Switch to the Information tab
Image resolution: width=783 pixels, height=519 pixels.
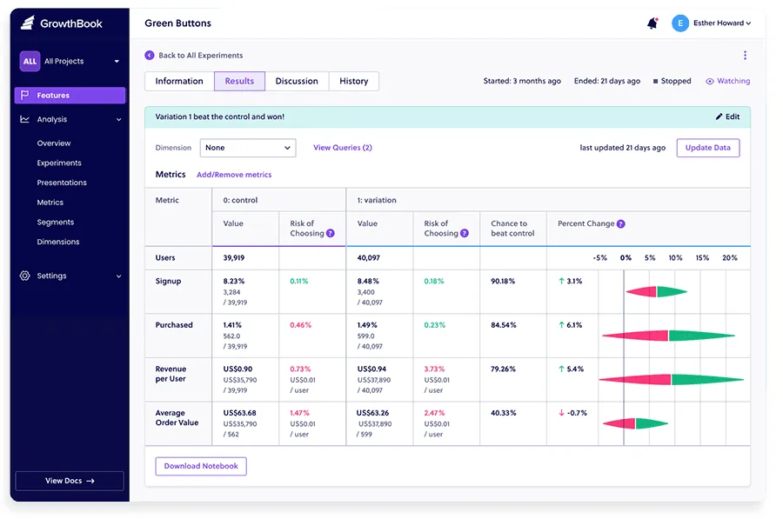(179, 81)
